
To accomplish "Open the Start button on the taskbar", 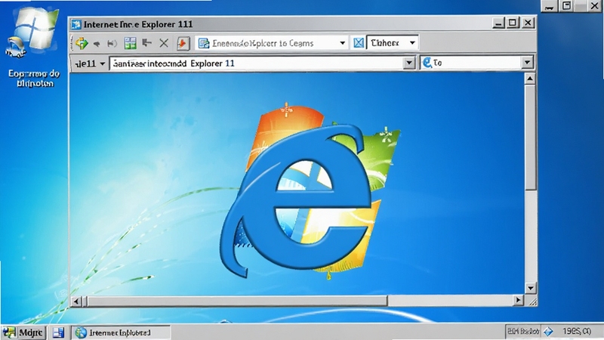I will [23, 332].
